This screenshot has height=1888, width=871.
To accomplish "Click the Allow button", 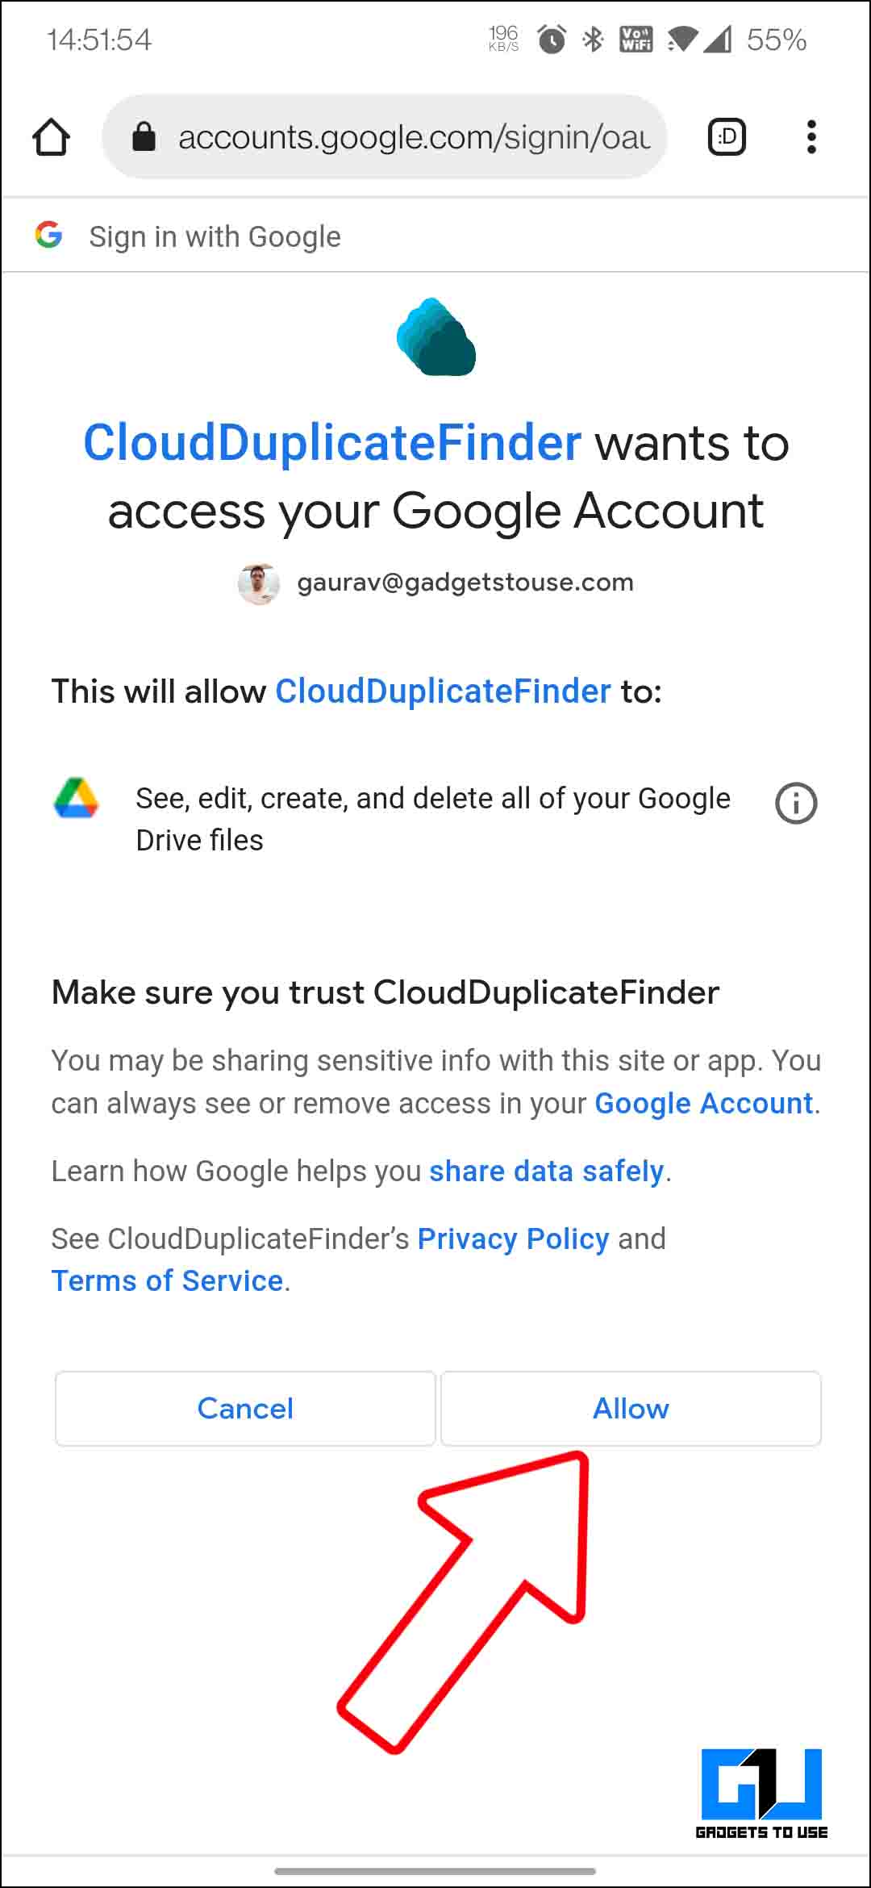I will [x=630, y=1408].
